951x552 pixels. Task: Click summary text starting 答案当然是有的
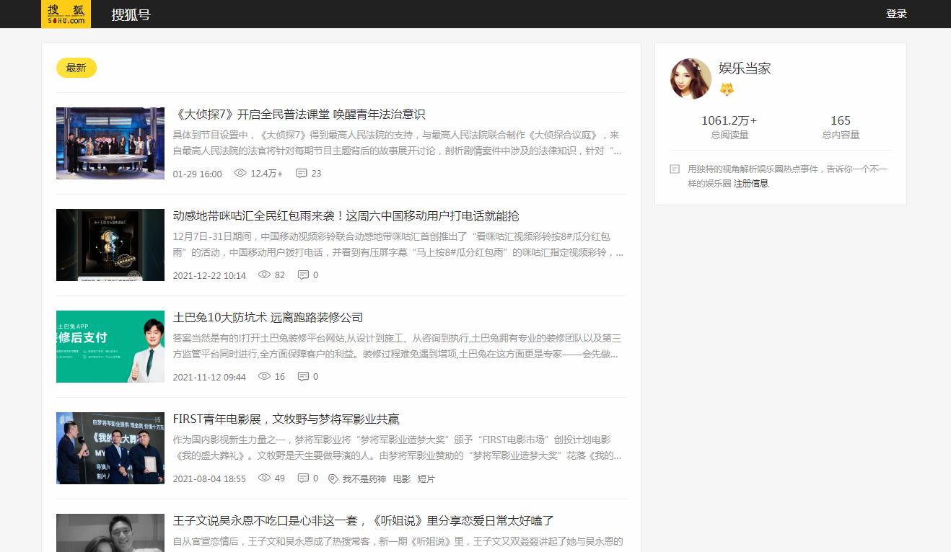pyautogui.click(x=397, y=346)
